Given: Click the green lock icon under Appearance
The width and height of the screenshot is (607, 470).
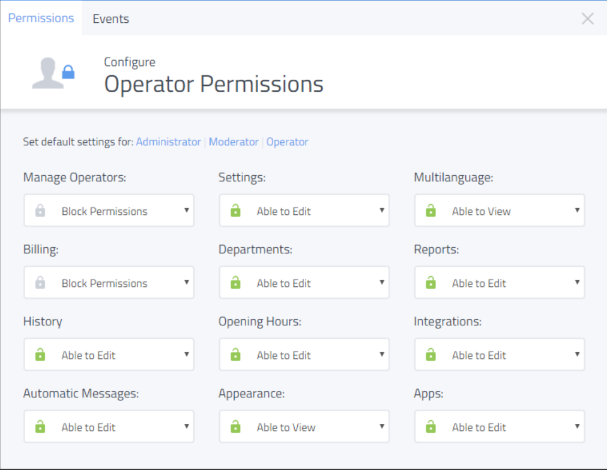Looking at the screenshot, I should [x=235, y=427].
